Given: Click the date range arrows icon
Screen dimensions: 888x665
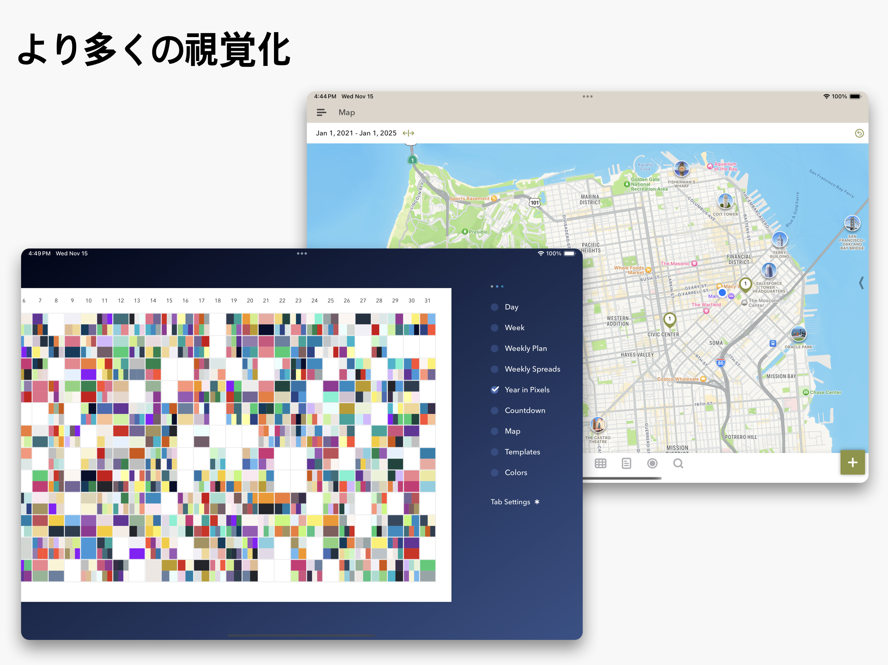Looking at the screenshot, I should 408,133.
